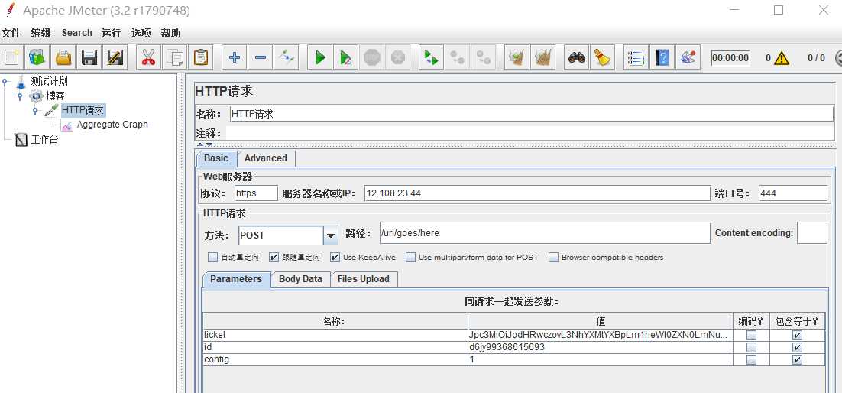Click the 协议 field showing https
This screenshot has height=393, width=842.
[x=256, y=193]
